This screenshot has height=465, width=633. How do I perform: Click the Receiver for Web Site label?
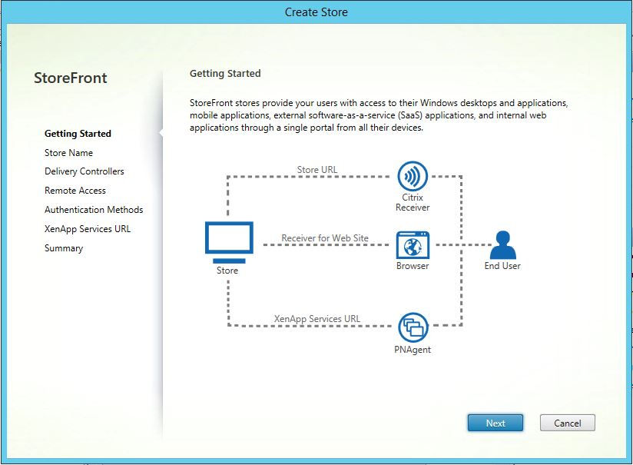(325, 238)
